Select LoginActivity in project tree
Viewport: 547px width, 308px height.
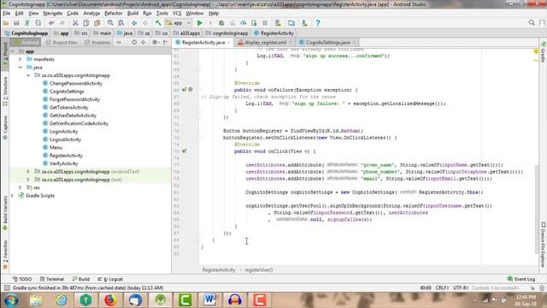(x=63, y=132)
